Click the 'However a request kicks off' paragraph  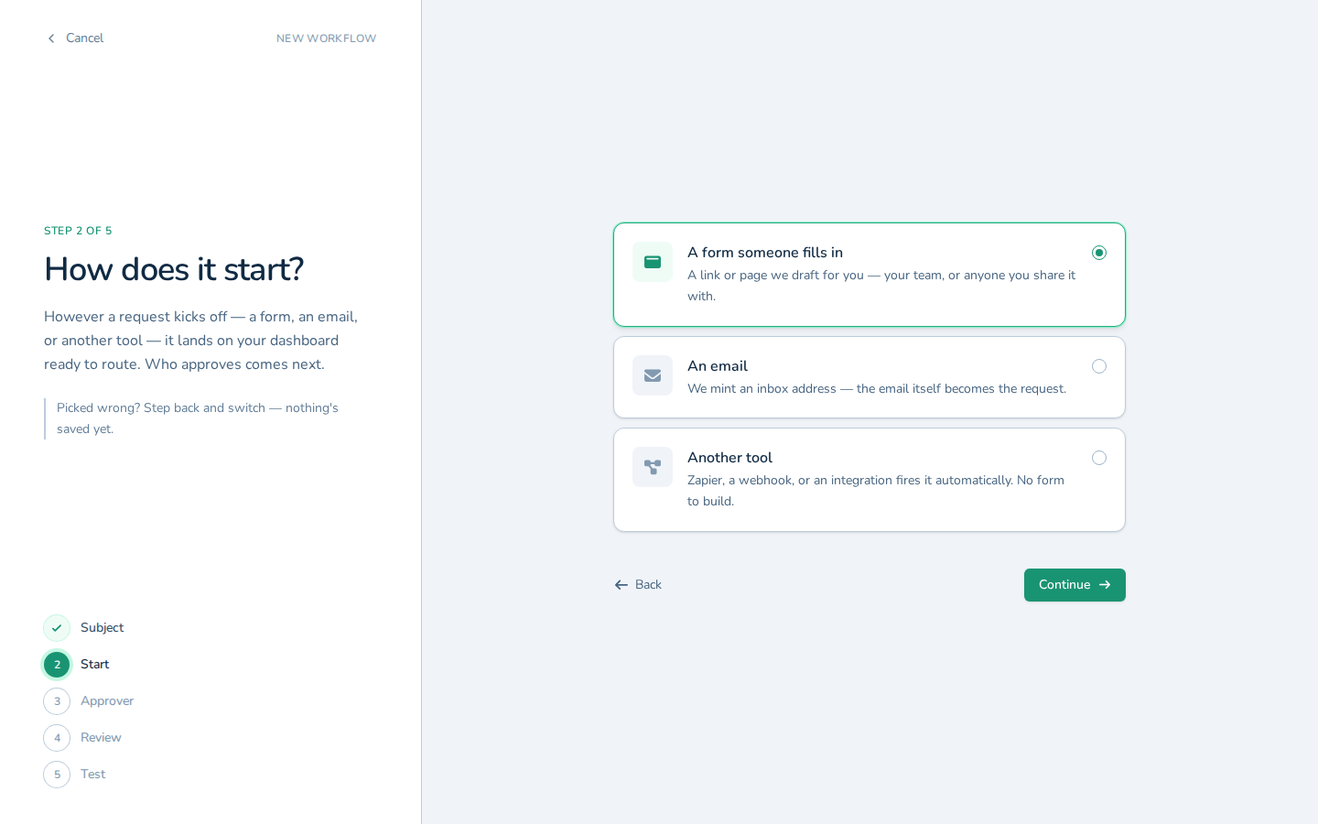coord(201,341)
